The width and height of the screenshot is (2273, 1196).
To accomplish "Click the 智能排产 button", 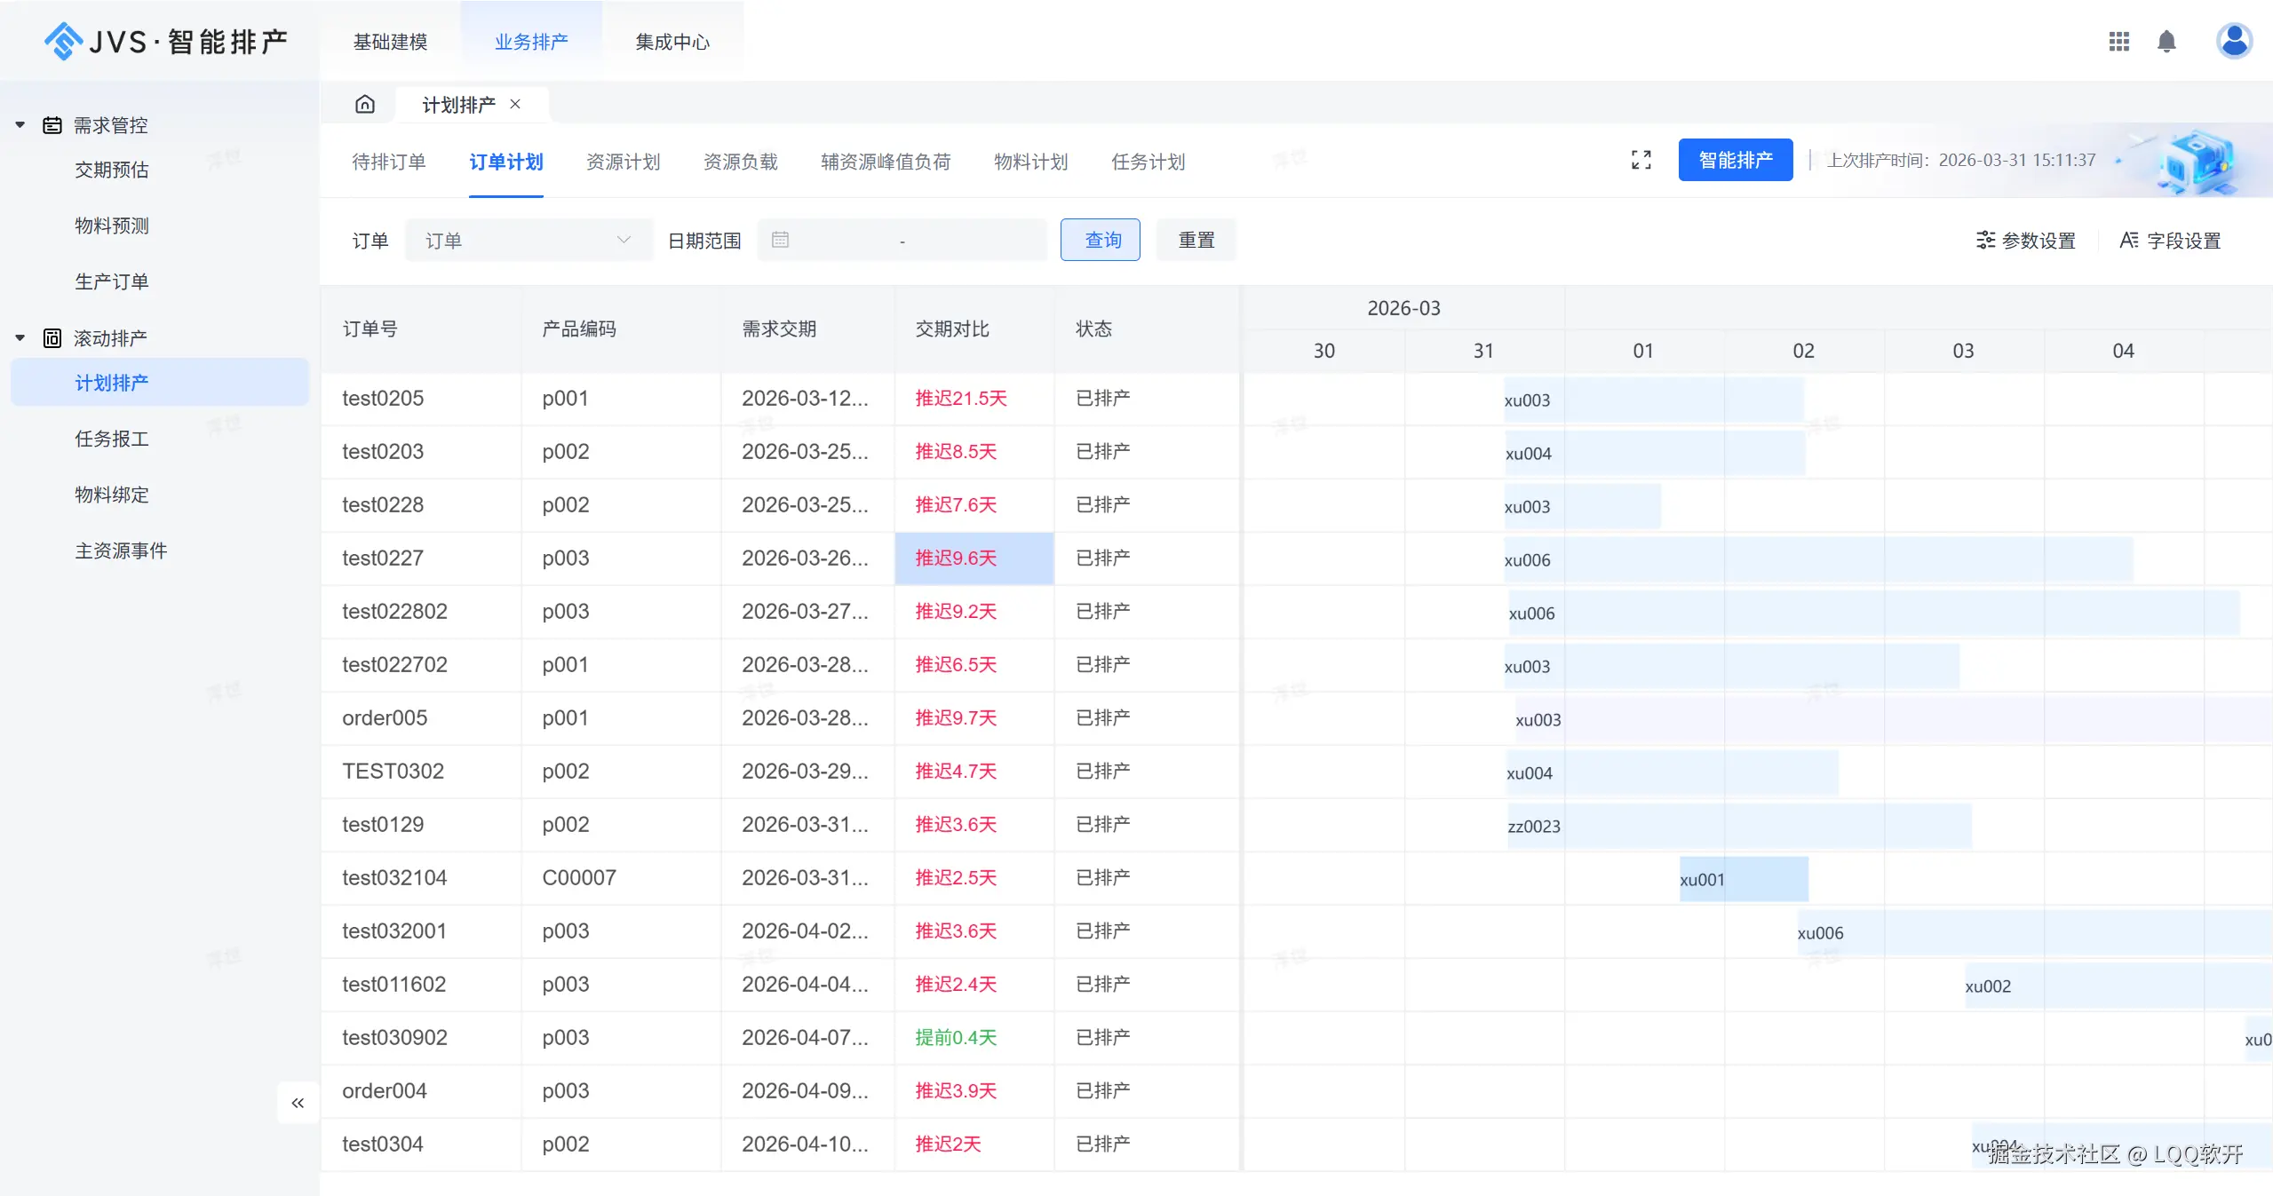I will 1735,160.
